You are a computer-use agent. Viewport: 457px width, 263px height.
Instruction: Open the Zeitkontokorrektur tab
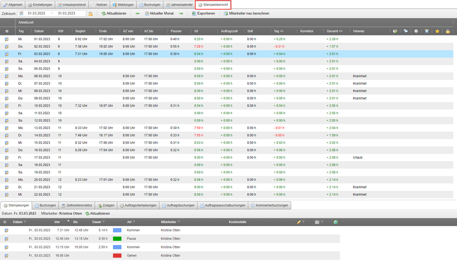(x=76, y=205)
